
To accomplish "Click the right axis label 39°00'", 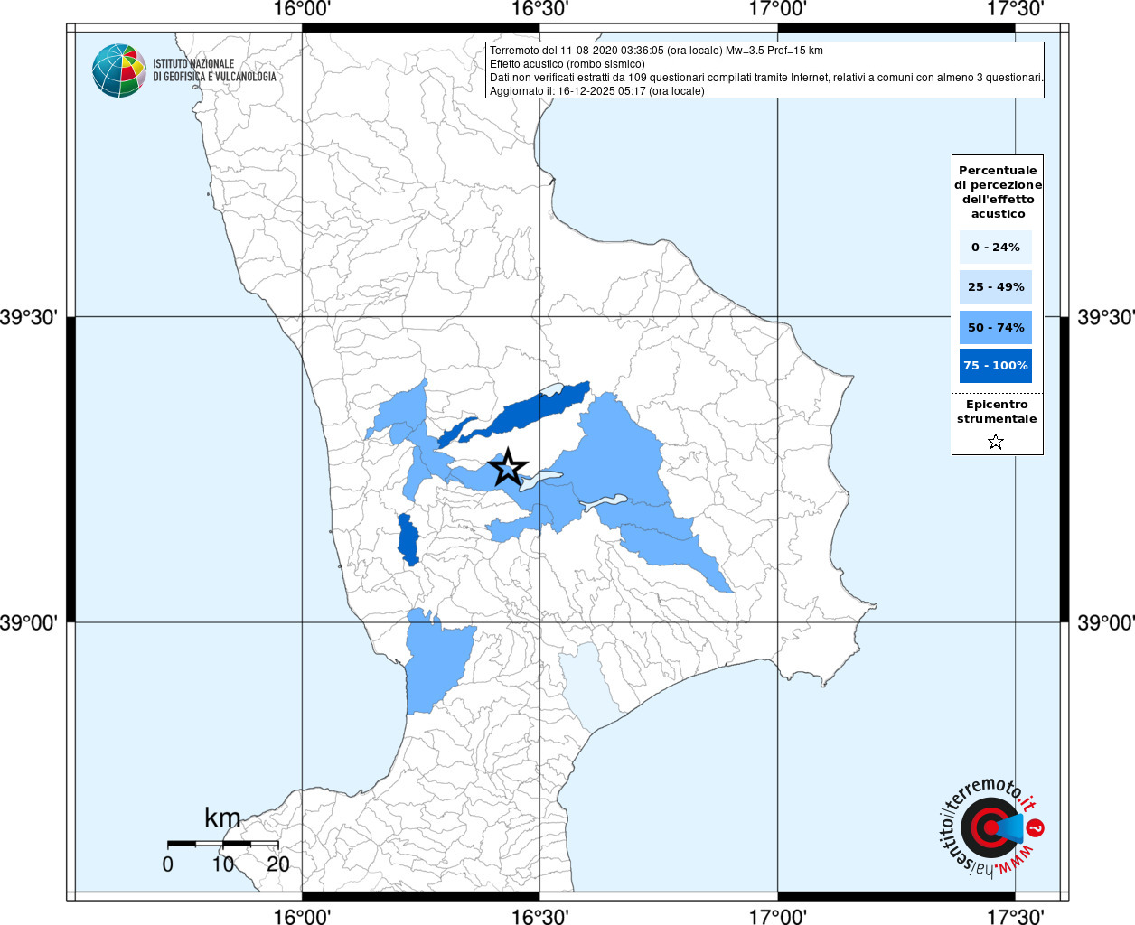I will pyautogui.click(x=1106, y=622).
